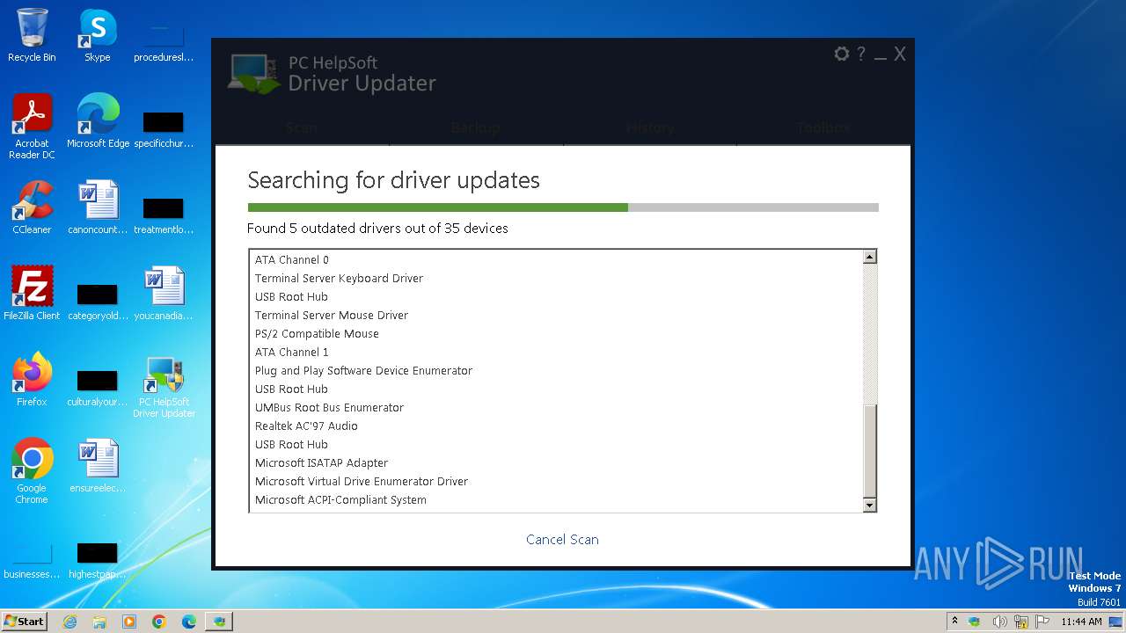Switch to the dimmed History tab
This screenshot has height=633, width=1126.
tap(650, 128)
